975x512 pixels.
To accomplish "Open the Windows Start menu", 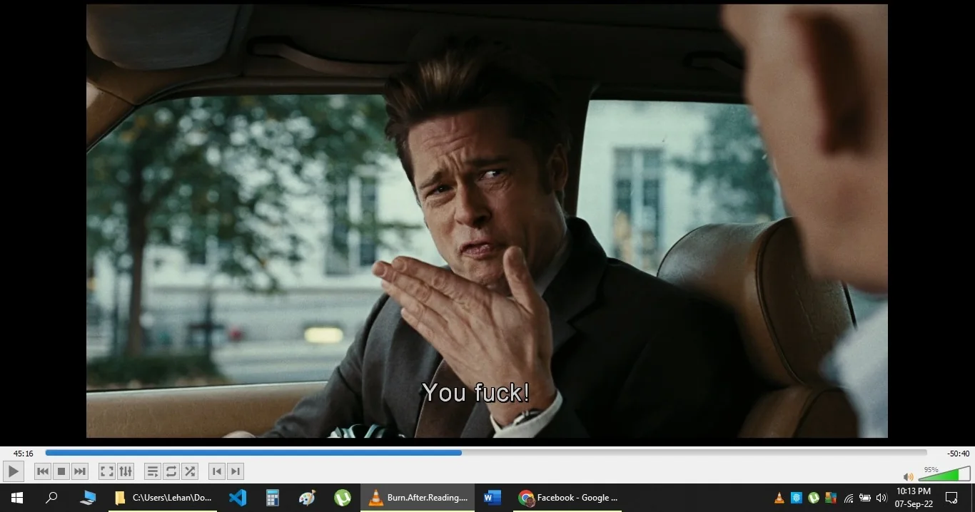I will [17, 498].
